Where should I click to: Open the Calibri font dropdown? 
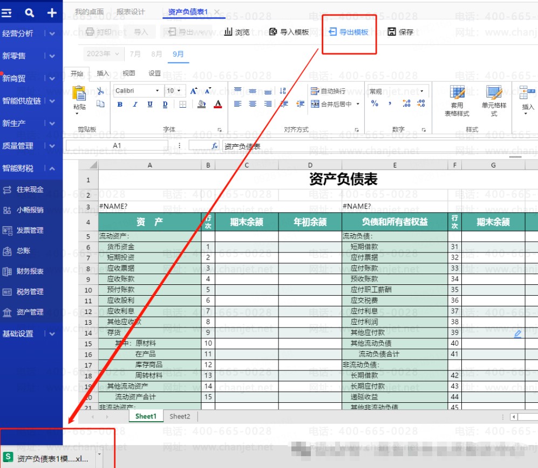click(137, 90)
